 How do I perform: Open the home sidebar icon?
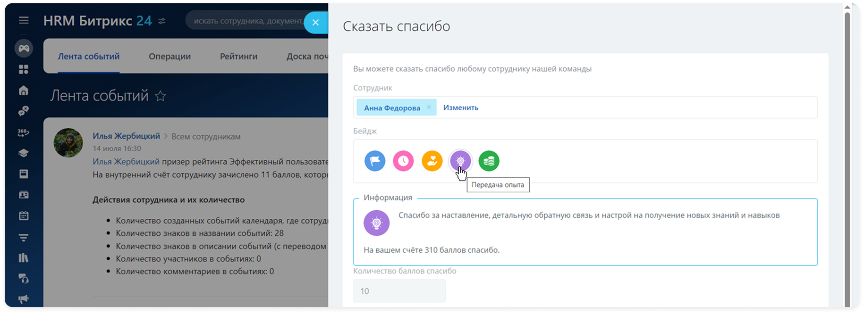coord(24,91)
